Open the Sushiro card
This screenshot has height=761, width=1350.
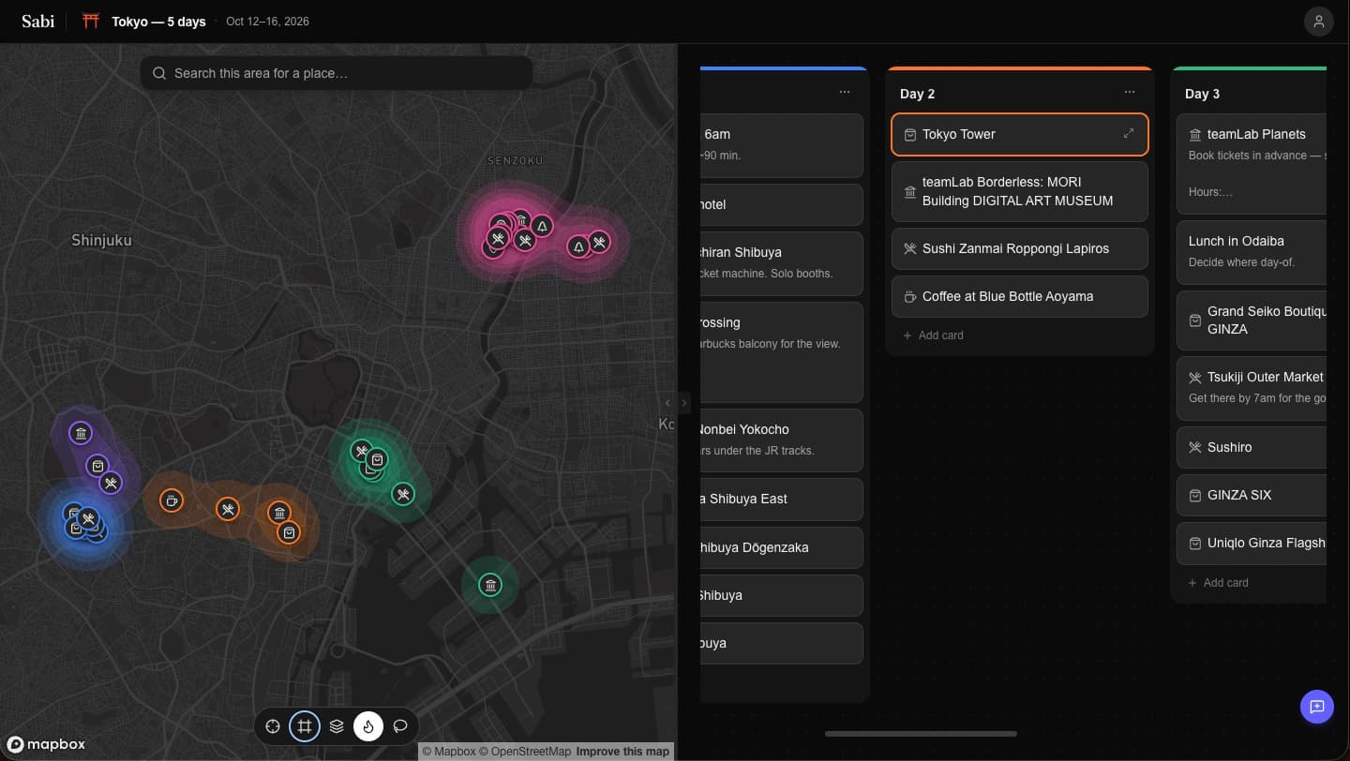click(x=1252, y=447)
